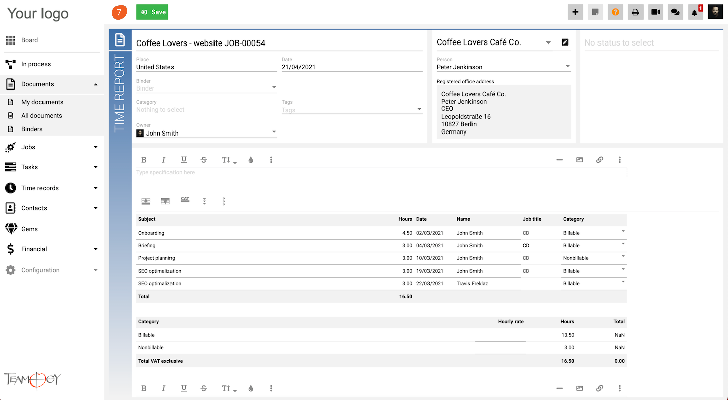Open the text color droplet picker

pos(251,160)
